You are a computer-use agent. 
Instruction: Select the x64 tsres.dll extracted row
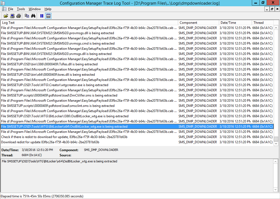point(137,75)
